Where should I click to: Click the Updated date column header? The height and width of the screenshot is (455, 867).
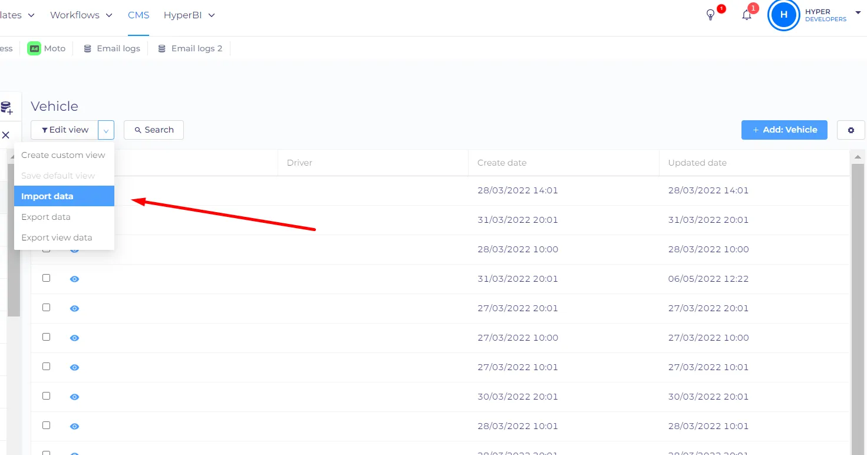pyautogui.click(x=754, y=163)
